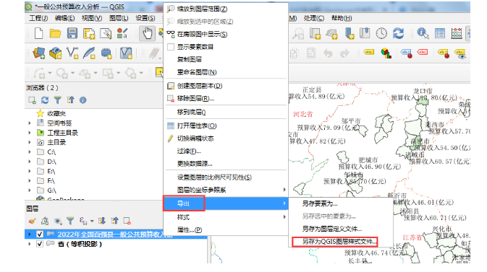487x272 pixels.
Task: Open the statistical summary abacus icon
Action: tap(457, 33)
